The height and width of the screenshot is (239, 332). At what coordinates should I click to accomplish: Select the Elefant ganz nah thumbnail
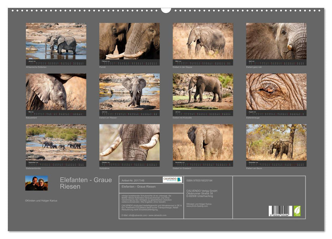276,41
